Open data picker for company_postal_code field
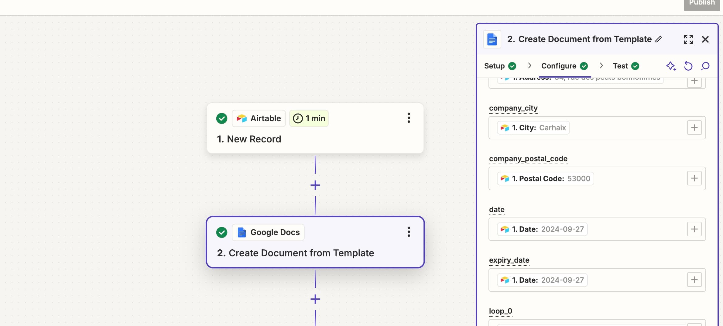The image size is (723, 326). [x=694, y=178]
